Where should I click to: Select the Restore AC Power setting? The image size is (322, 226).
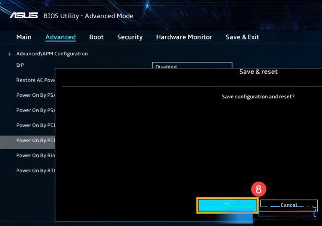(x=35, y=80)
